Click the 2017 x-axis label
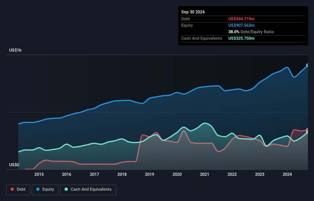 (x=94, y=174)
